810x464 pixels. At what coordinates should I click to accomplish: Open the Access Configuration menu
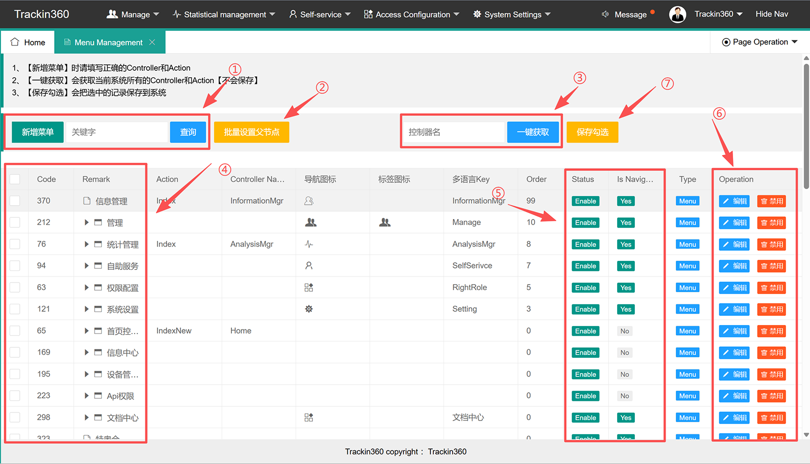(x=412, y=14)
